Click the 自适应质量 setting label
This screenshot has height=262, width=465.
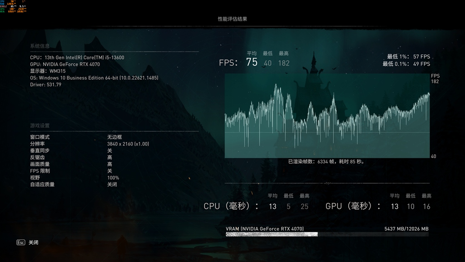click(42, 185)
